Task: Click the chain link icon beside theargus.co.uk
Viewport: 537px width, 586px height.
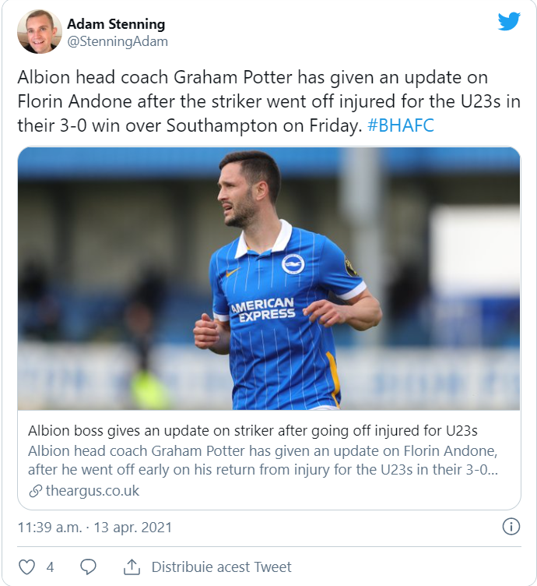Action: click(x=35, y=491)
